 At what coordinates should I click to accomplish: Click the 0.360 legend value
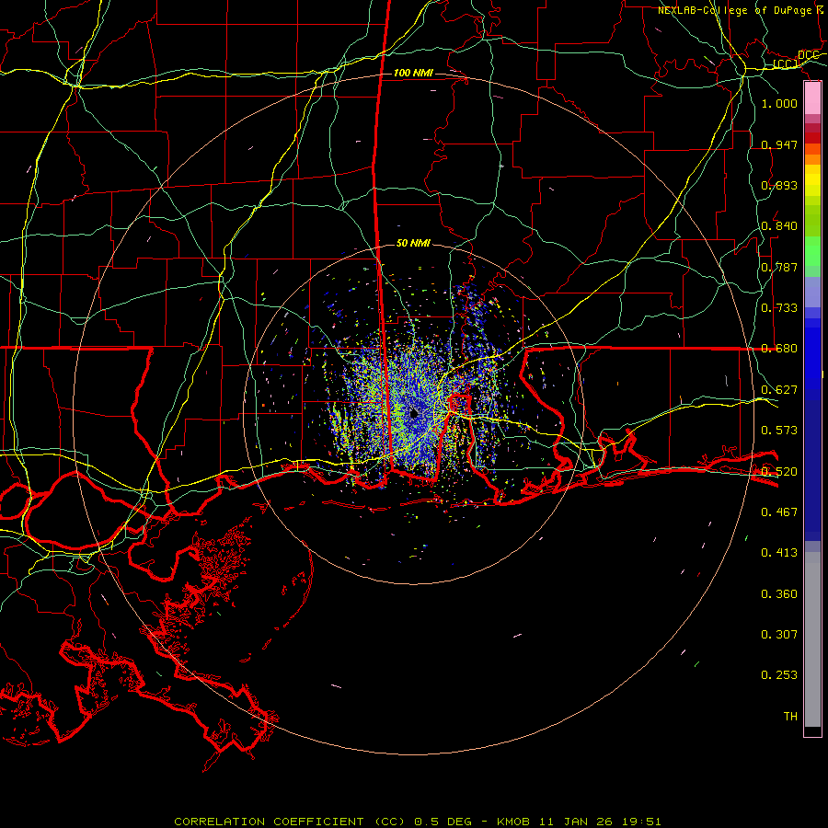tap(779, 593)
